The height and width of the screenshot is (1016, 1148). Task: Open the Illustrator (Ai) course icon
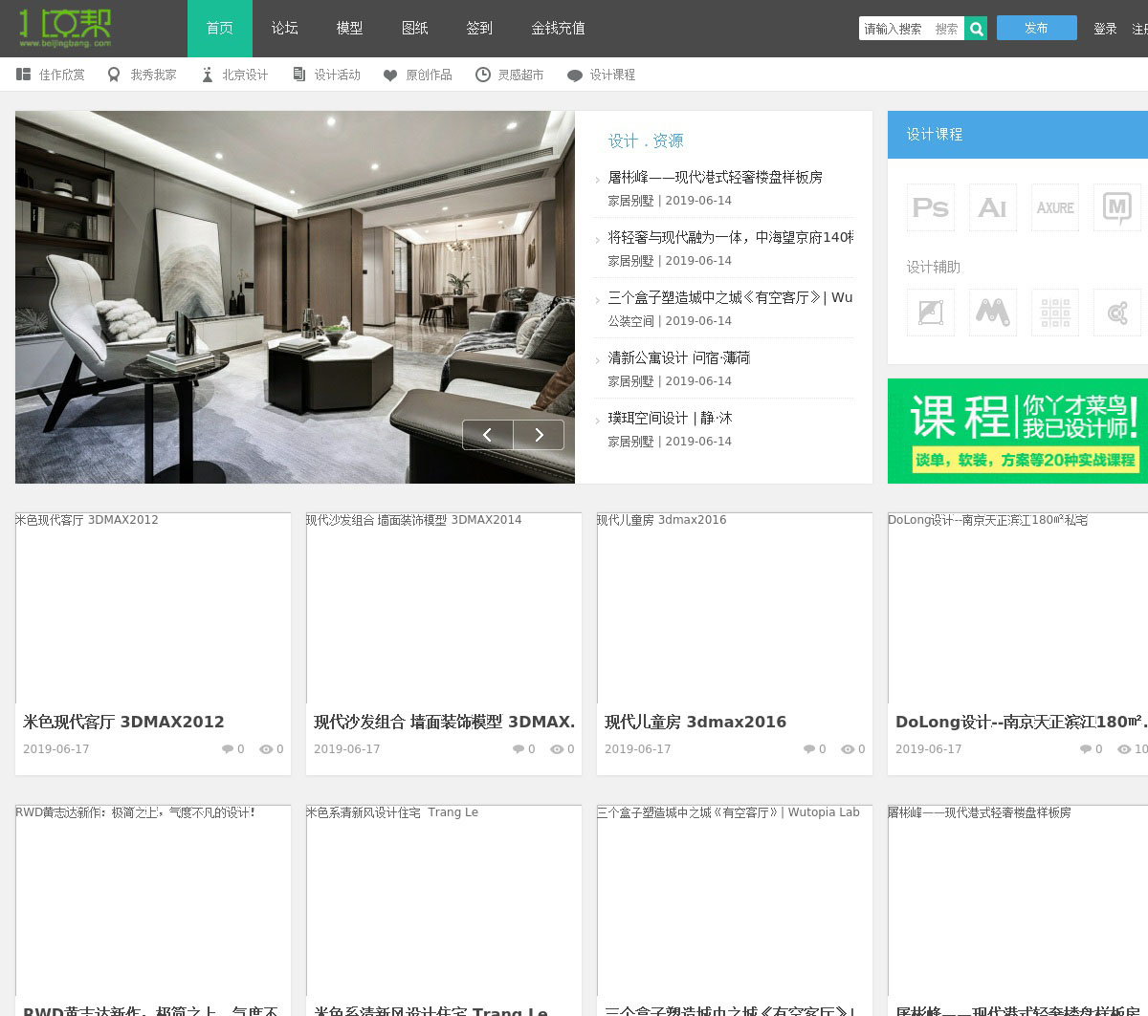(992, 207)
